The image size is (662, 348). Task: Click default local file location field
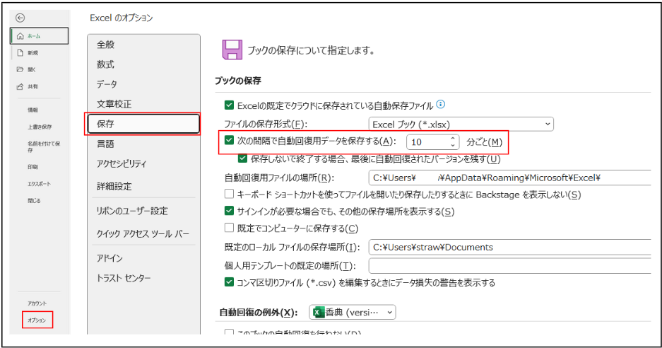[x=509, y=247]
